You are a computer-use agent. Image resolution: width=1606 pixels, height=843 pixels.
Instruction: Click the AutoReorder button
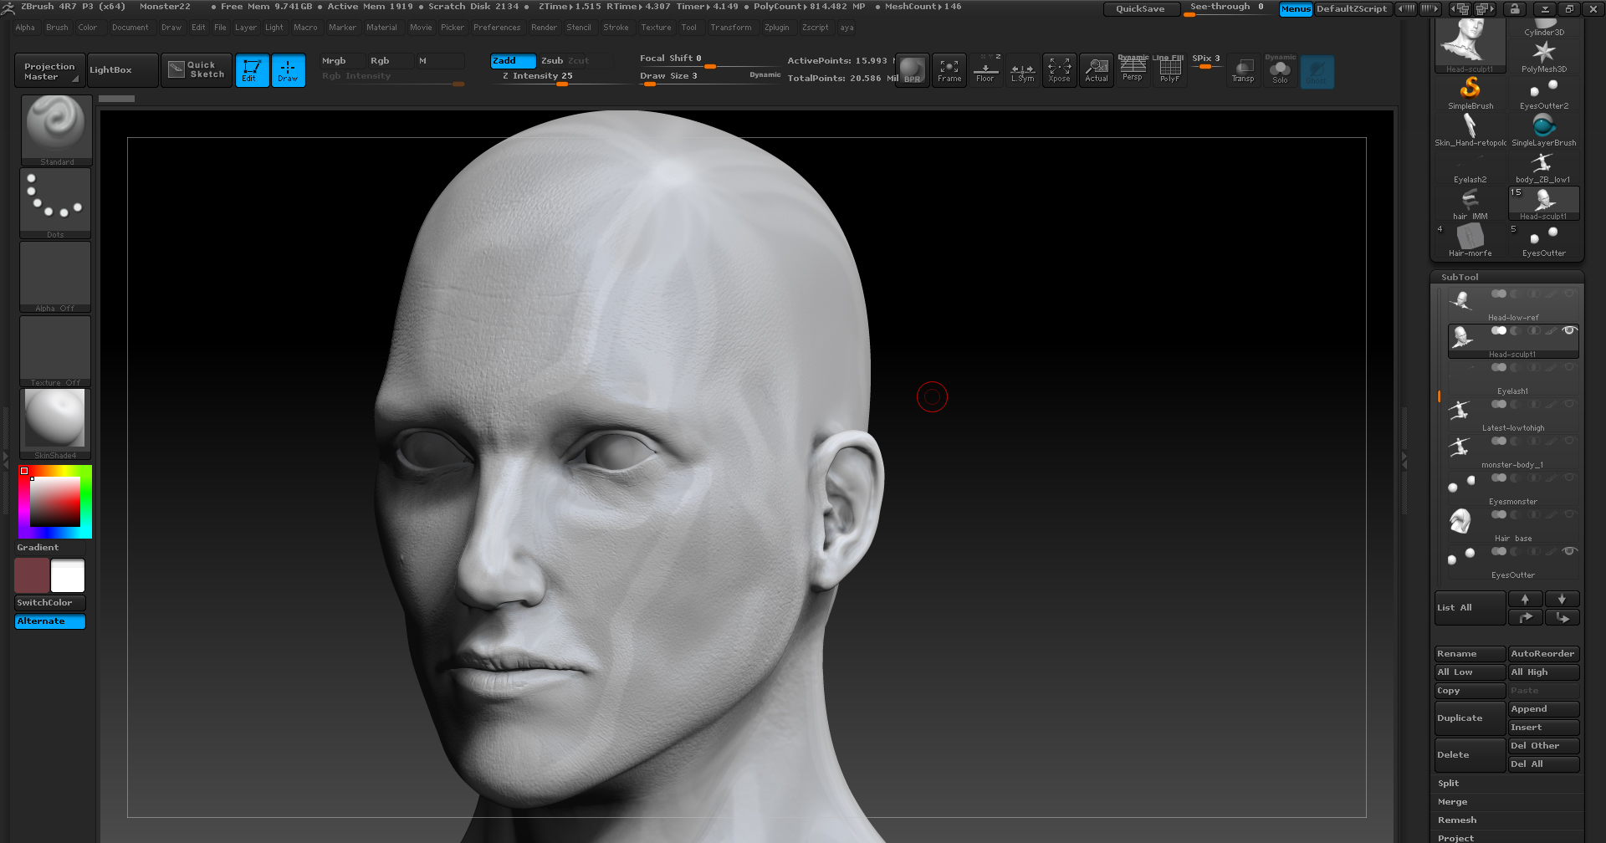[1544, 654]
